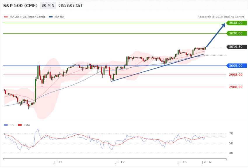248x168 pixels.
Task: Click the pink MA 20 legend swatch
Action: point(6,17)
